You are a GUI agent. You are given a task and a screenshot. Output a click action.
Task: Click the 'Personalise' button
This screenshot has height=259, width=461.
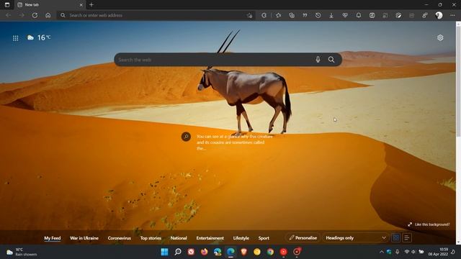pyautogui.click(x=303, y=238)
